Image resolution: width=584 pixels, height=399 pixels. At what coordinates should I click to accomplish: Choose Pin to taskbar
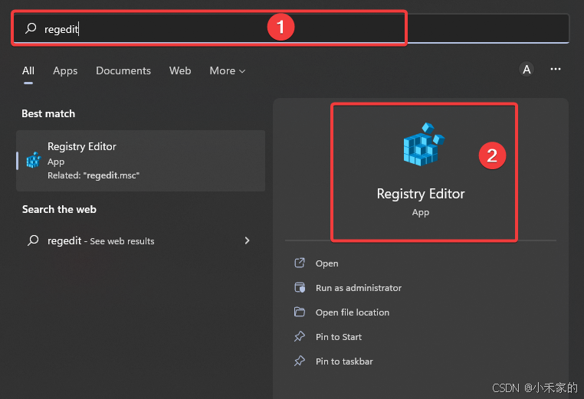[x=344, y=361]
